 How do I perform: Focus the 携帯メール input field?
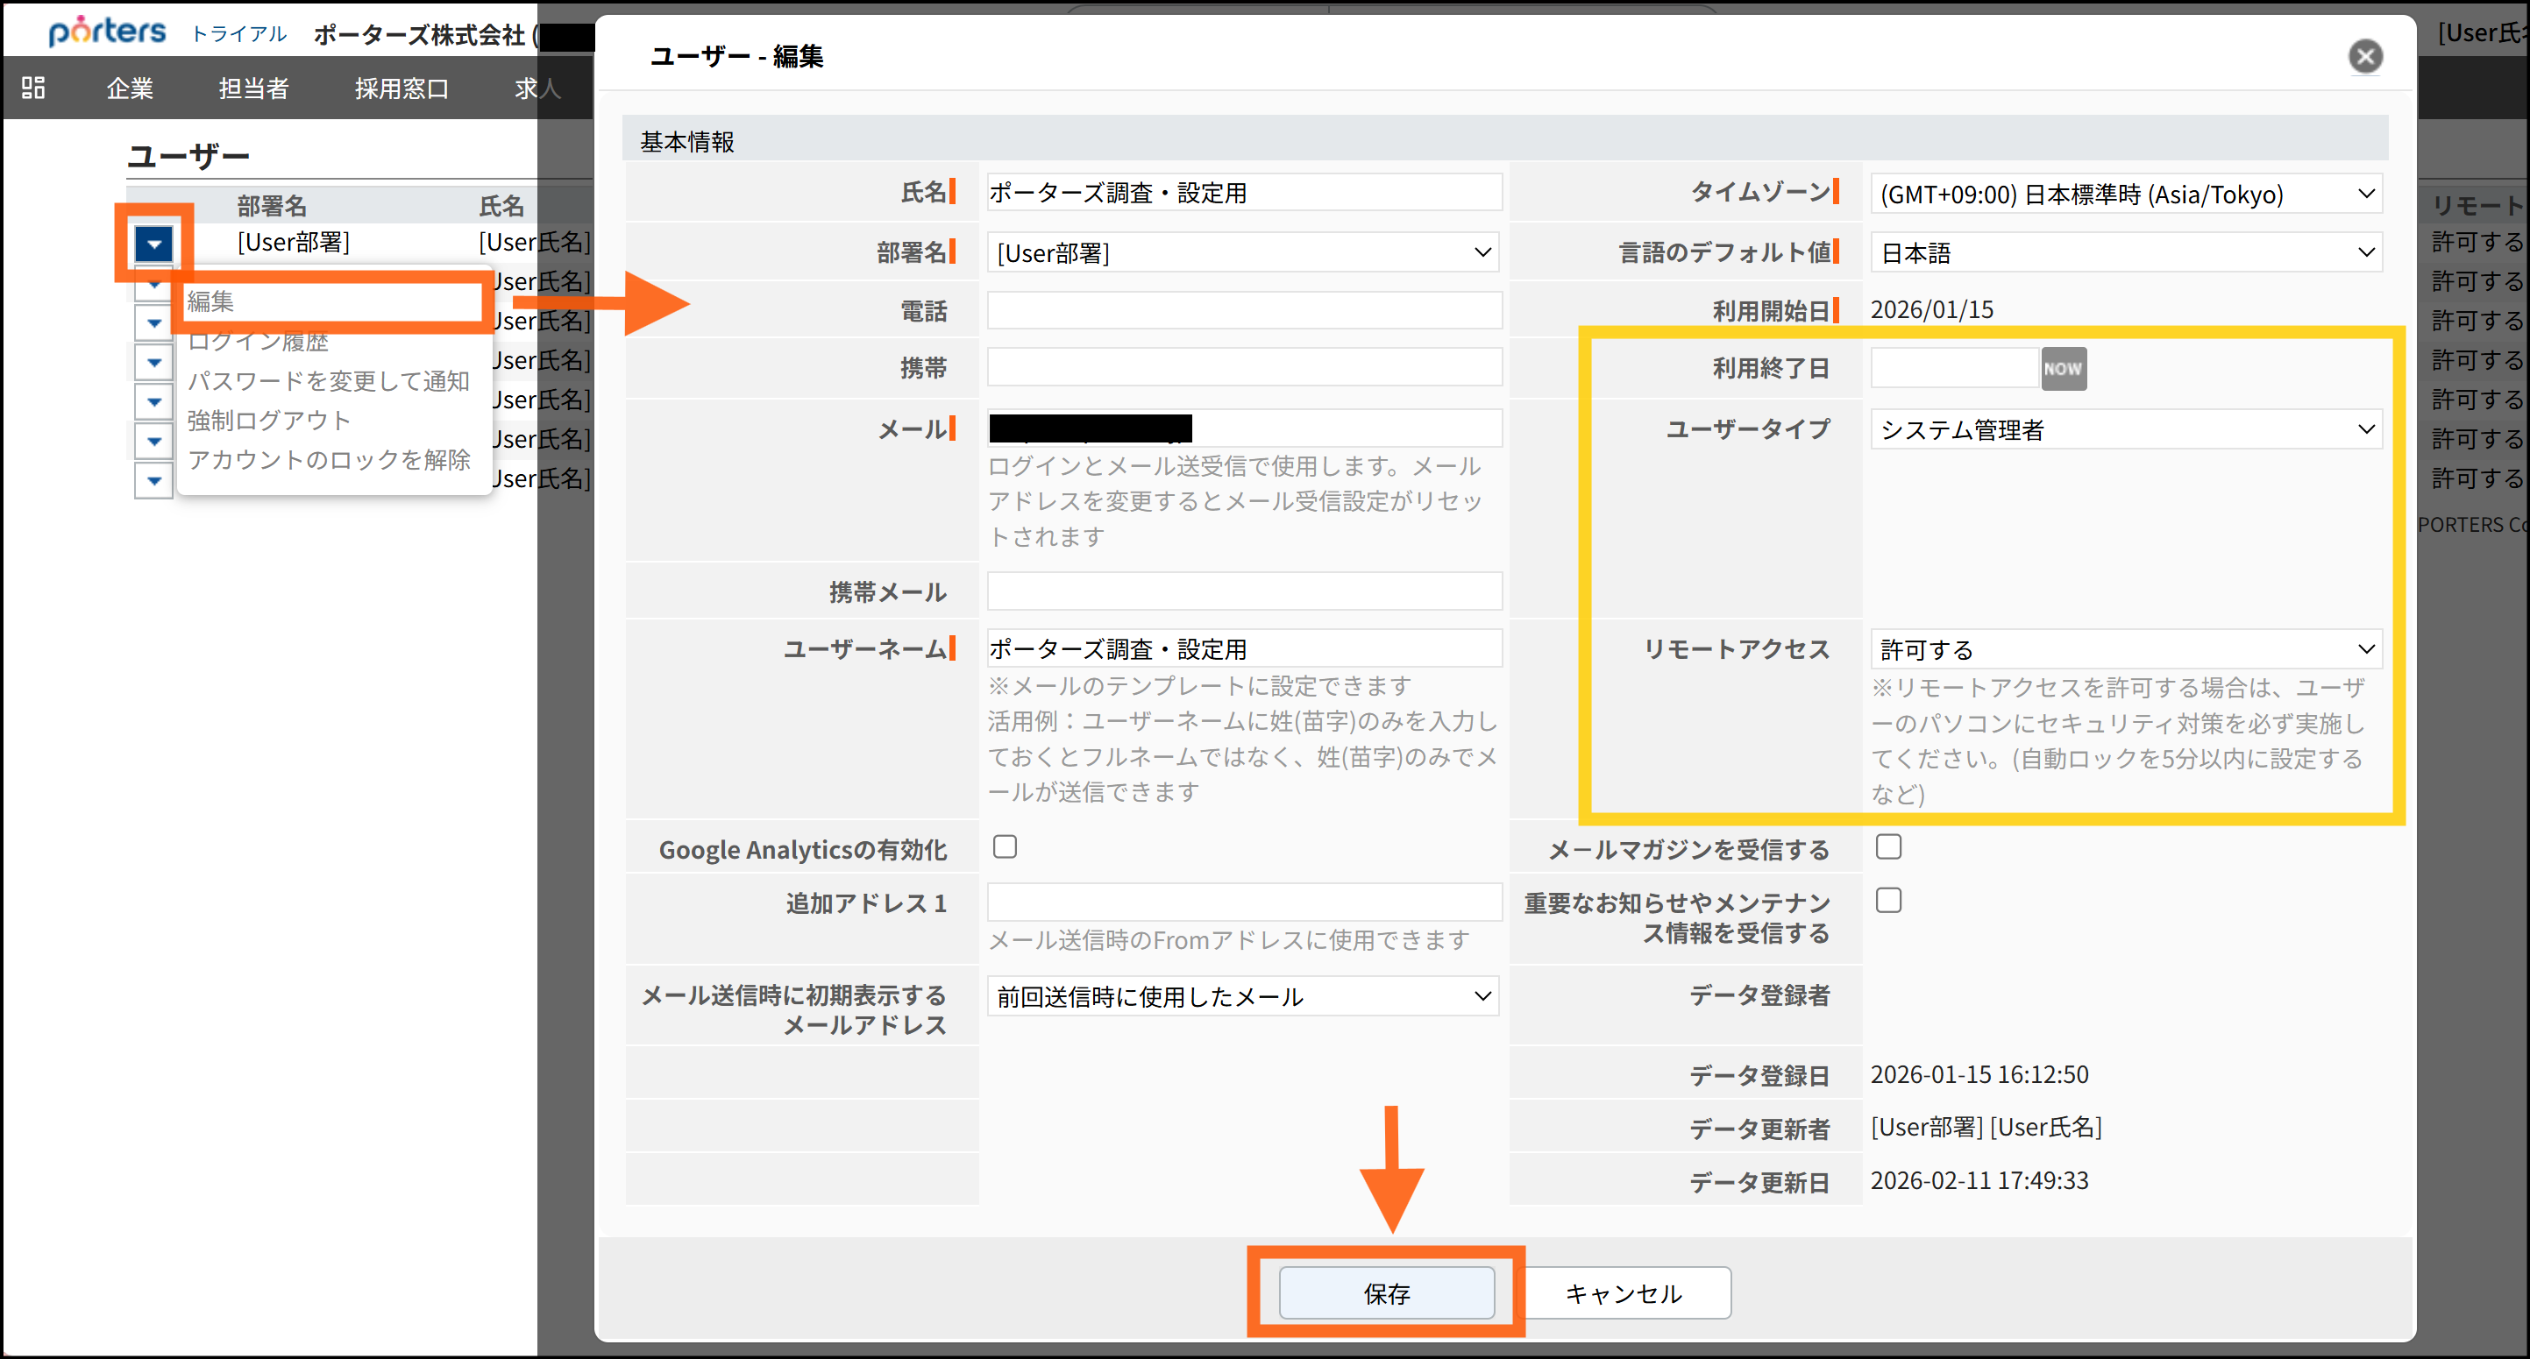coord(1244,591)
